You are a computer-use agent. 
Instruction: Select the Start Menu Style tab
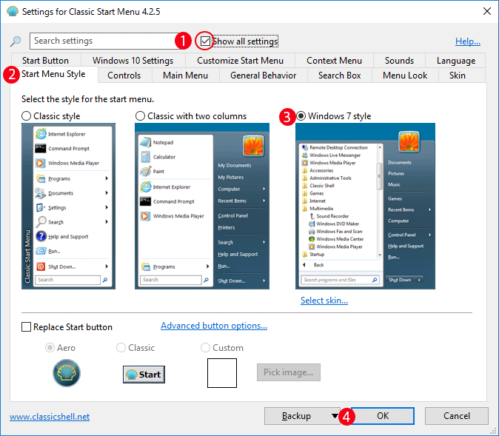click(53, 74)
